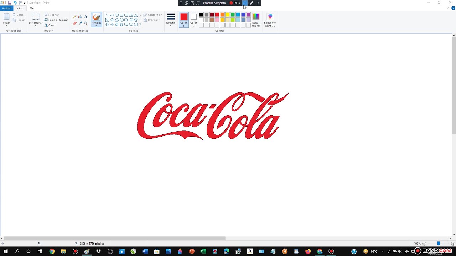
Task: Open Windows Start menu
Action: 6,251
